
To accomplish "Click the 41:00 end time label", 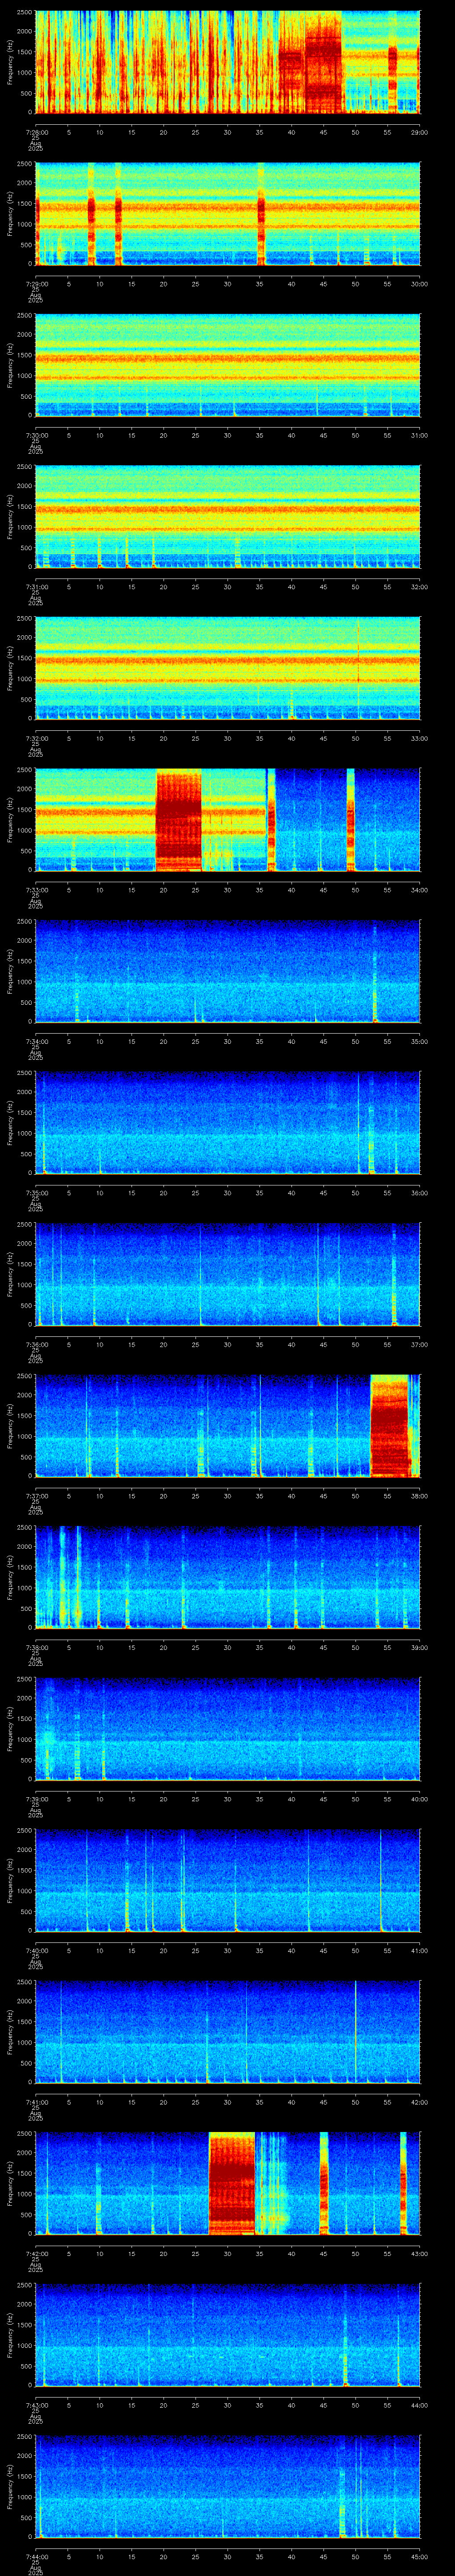I will 419,1950.
